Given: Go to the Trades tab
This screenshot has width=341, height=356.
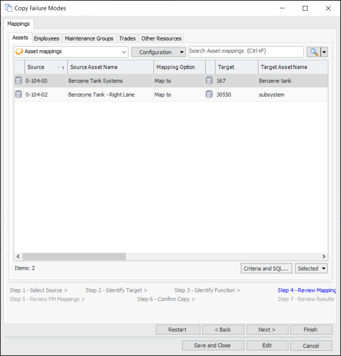Looking at the screenshot, I should pos(127,38).
